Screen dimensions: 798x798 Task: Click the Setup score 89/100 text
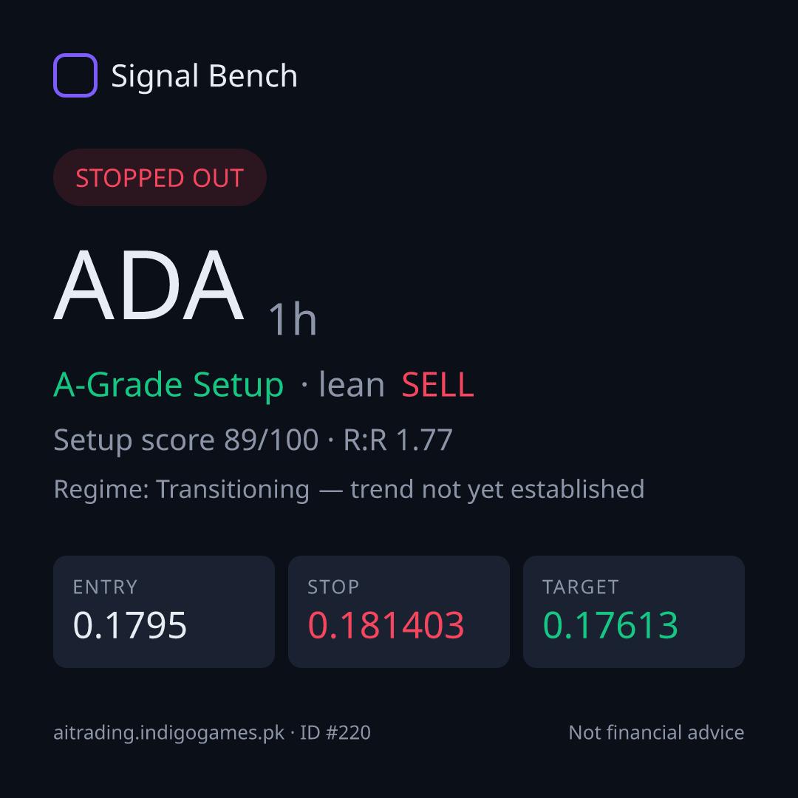(x=185, y=440)
